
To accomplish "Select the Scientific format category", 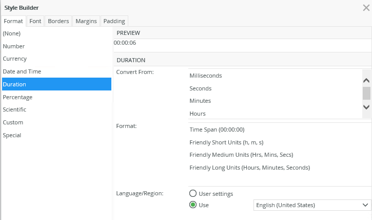I will coord(14,109).
